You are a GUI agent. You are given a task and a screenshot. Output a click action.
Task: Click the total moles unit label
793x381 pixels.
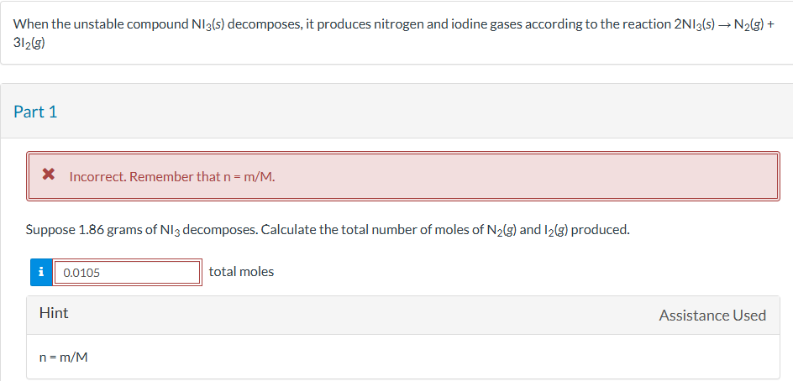pos(241,272)
